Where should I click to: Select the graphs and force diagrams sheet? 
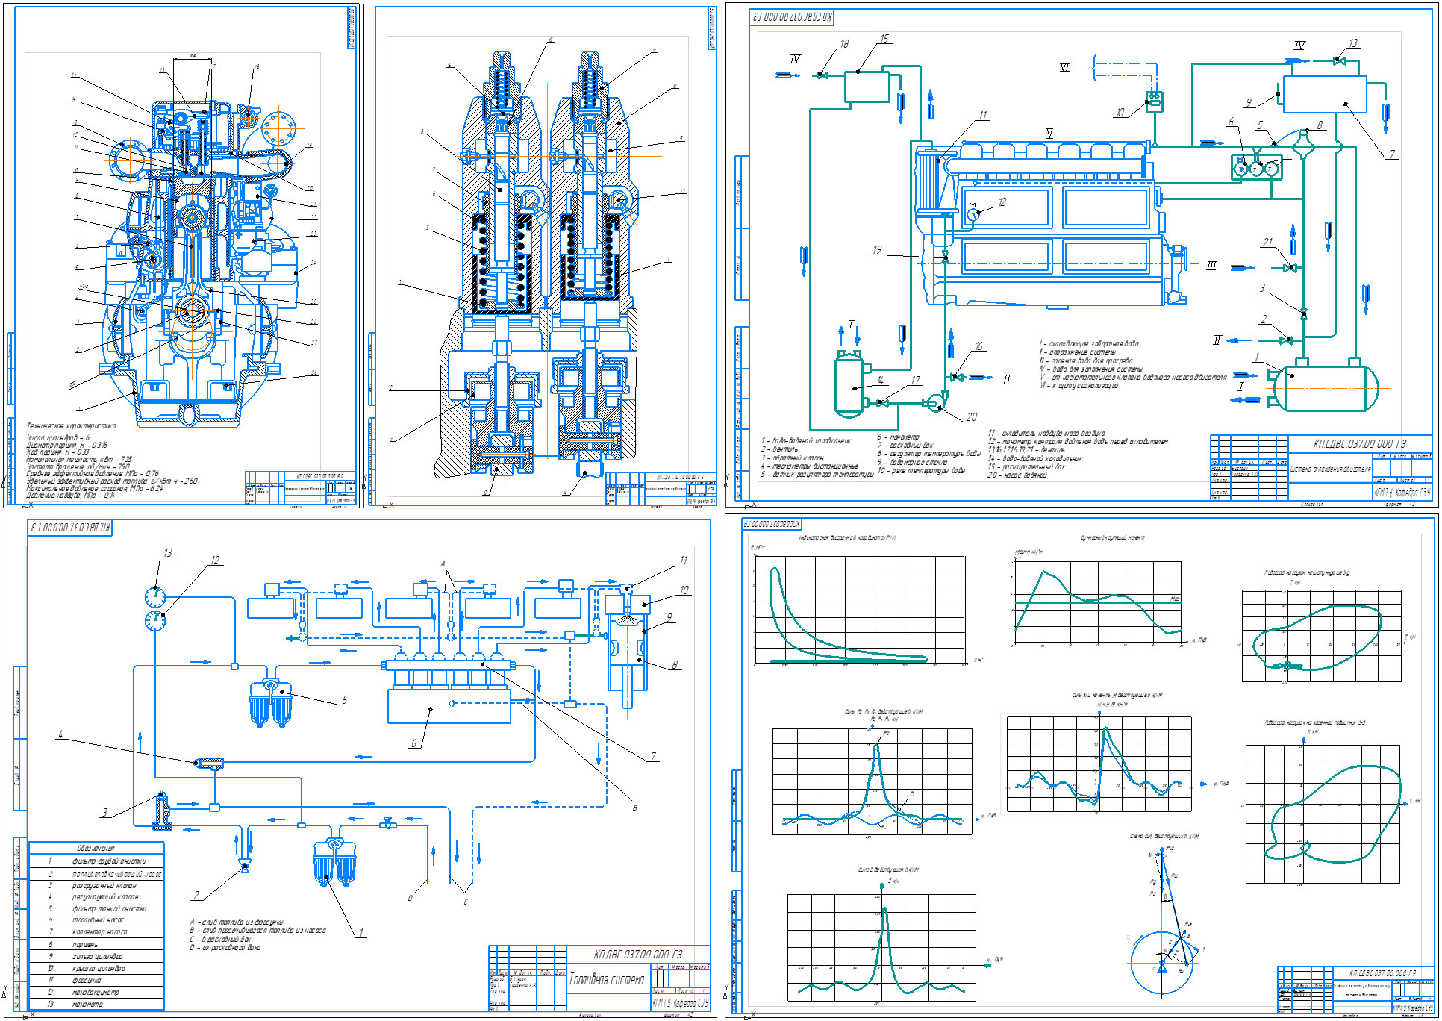[1081, 764]
